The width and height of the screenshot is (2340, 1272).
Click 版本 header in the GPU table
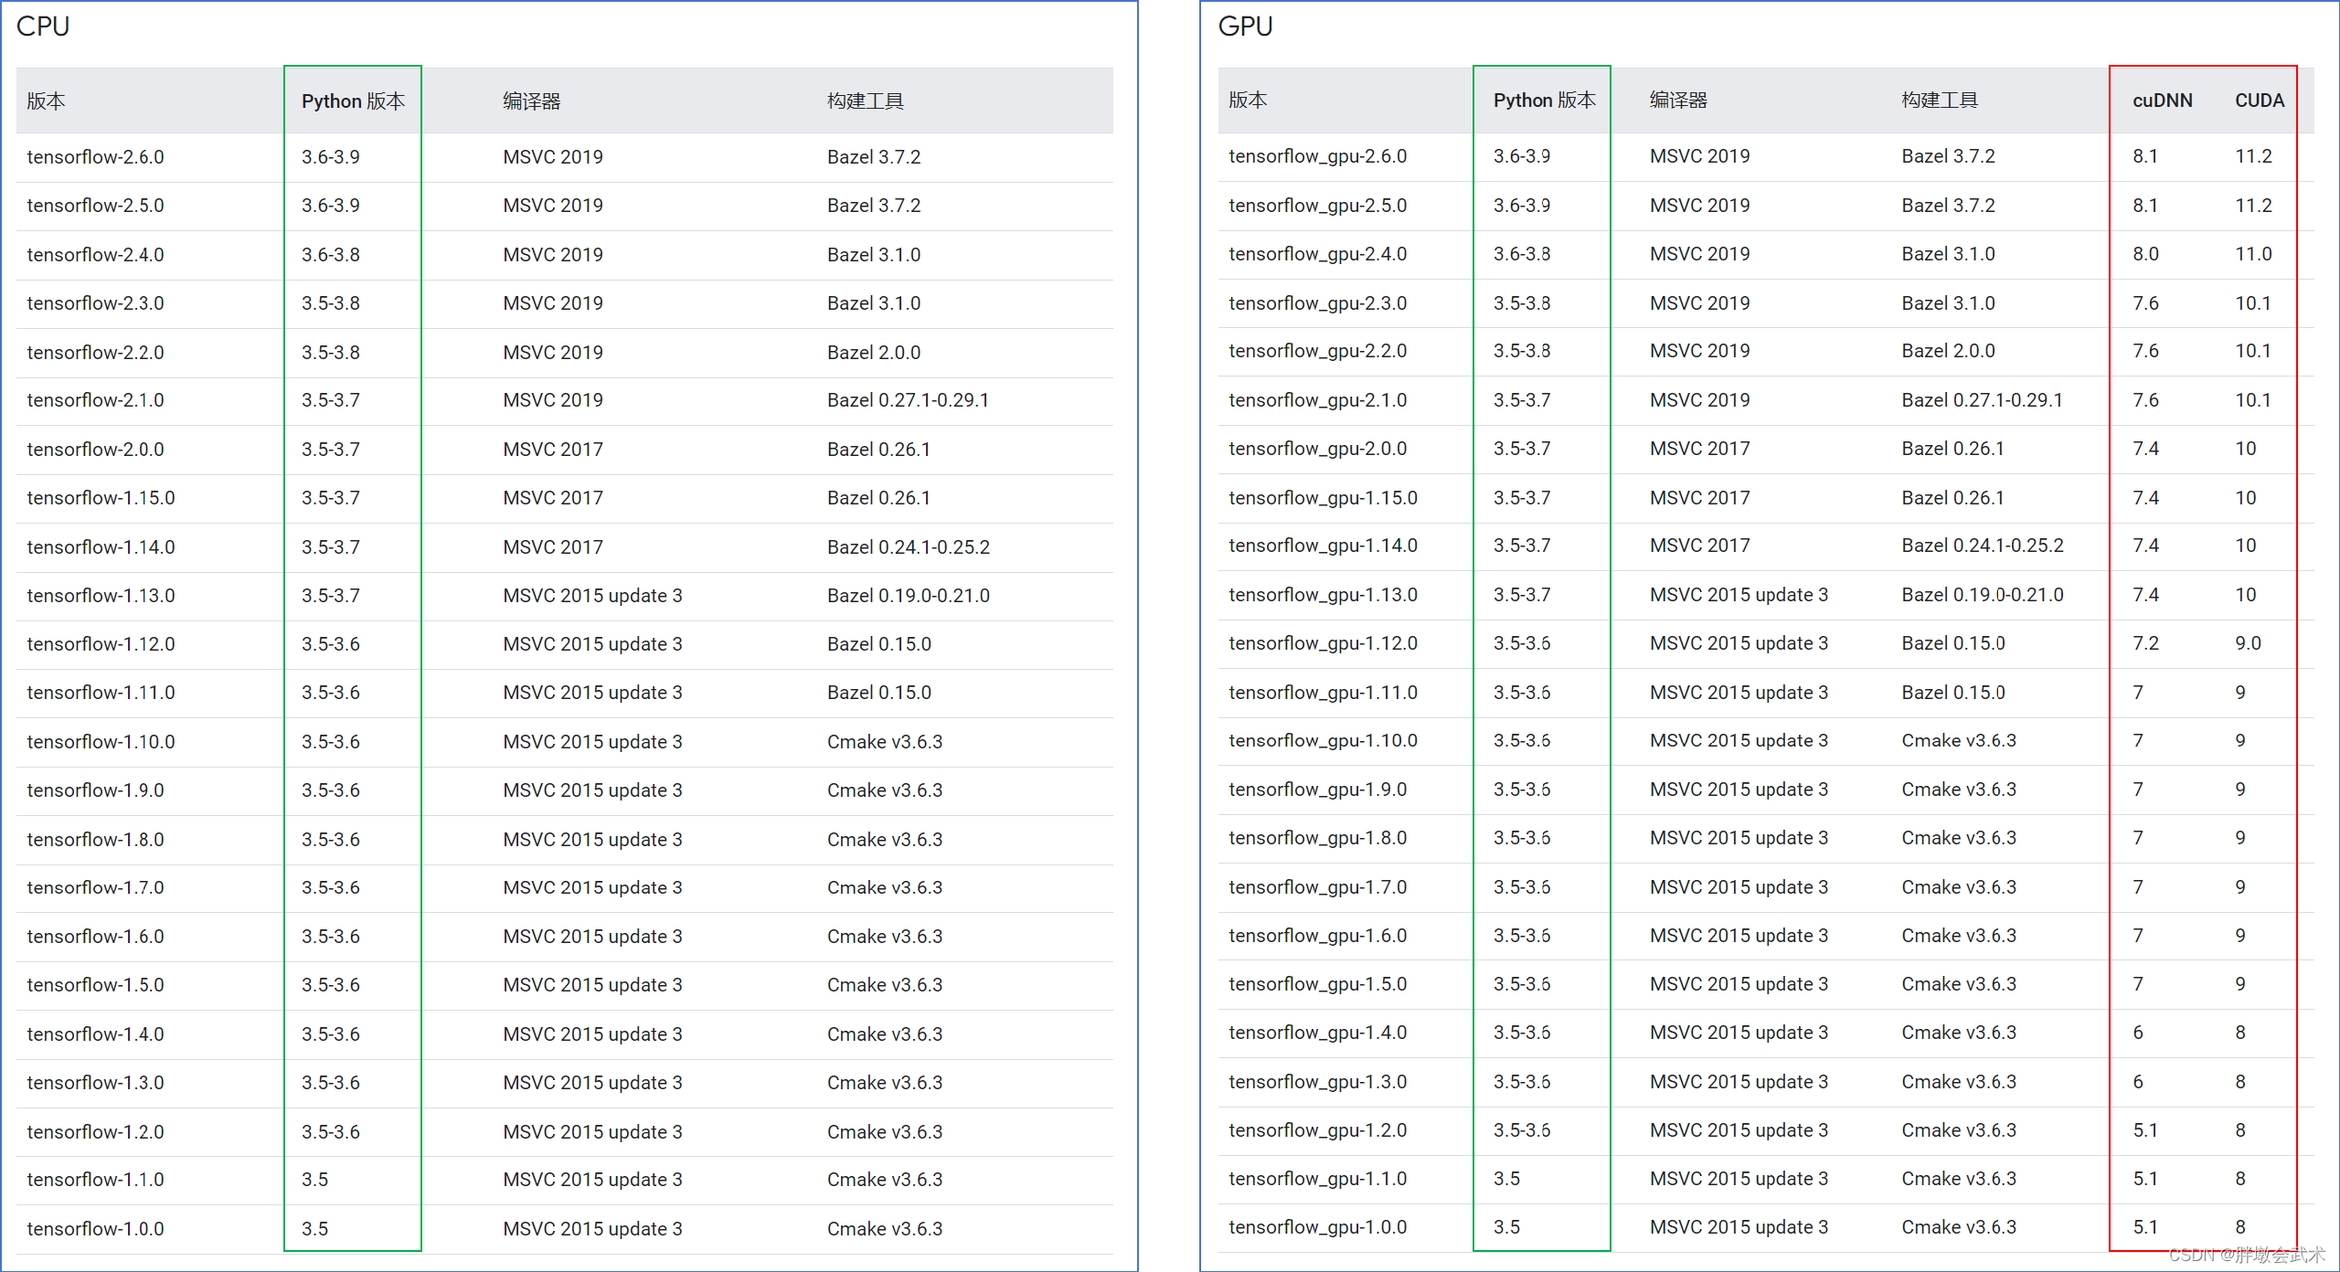(x=1248, y=101)
